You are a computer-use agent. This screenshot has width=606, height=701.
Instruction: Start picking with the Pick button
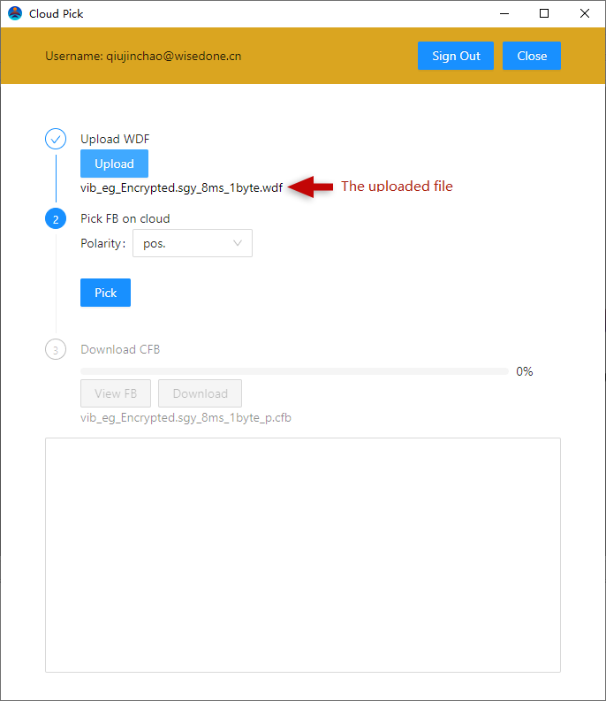[105, 293]
